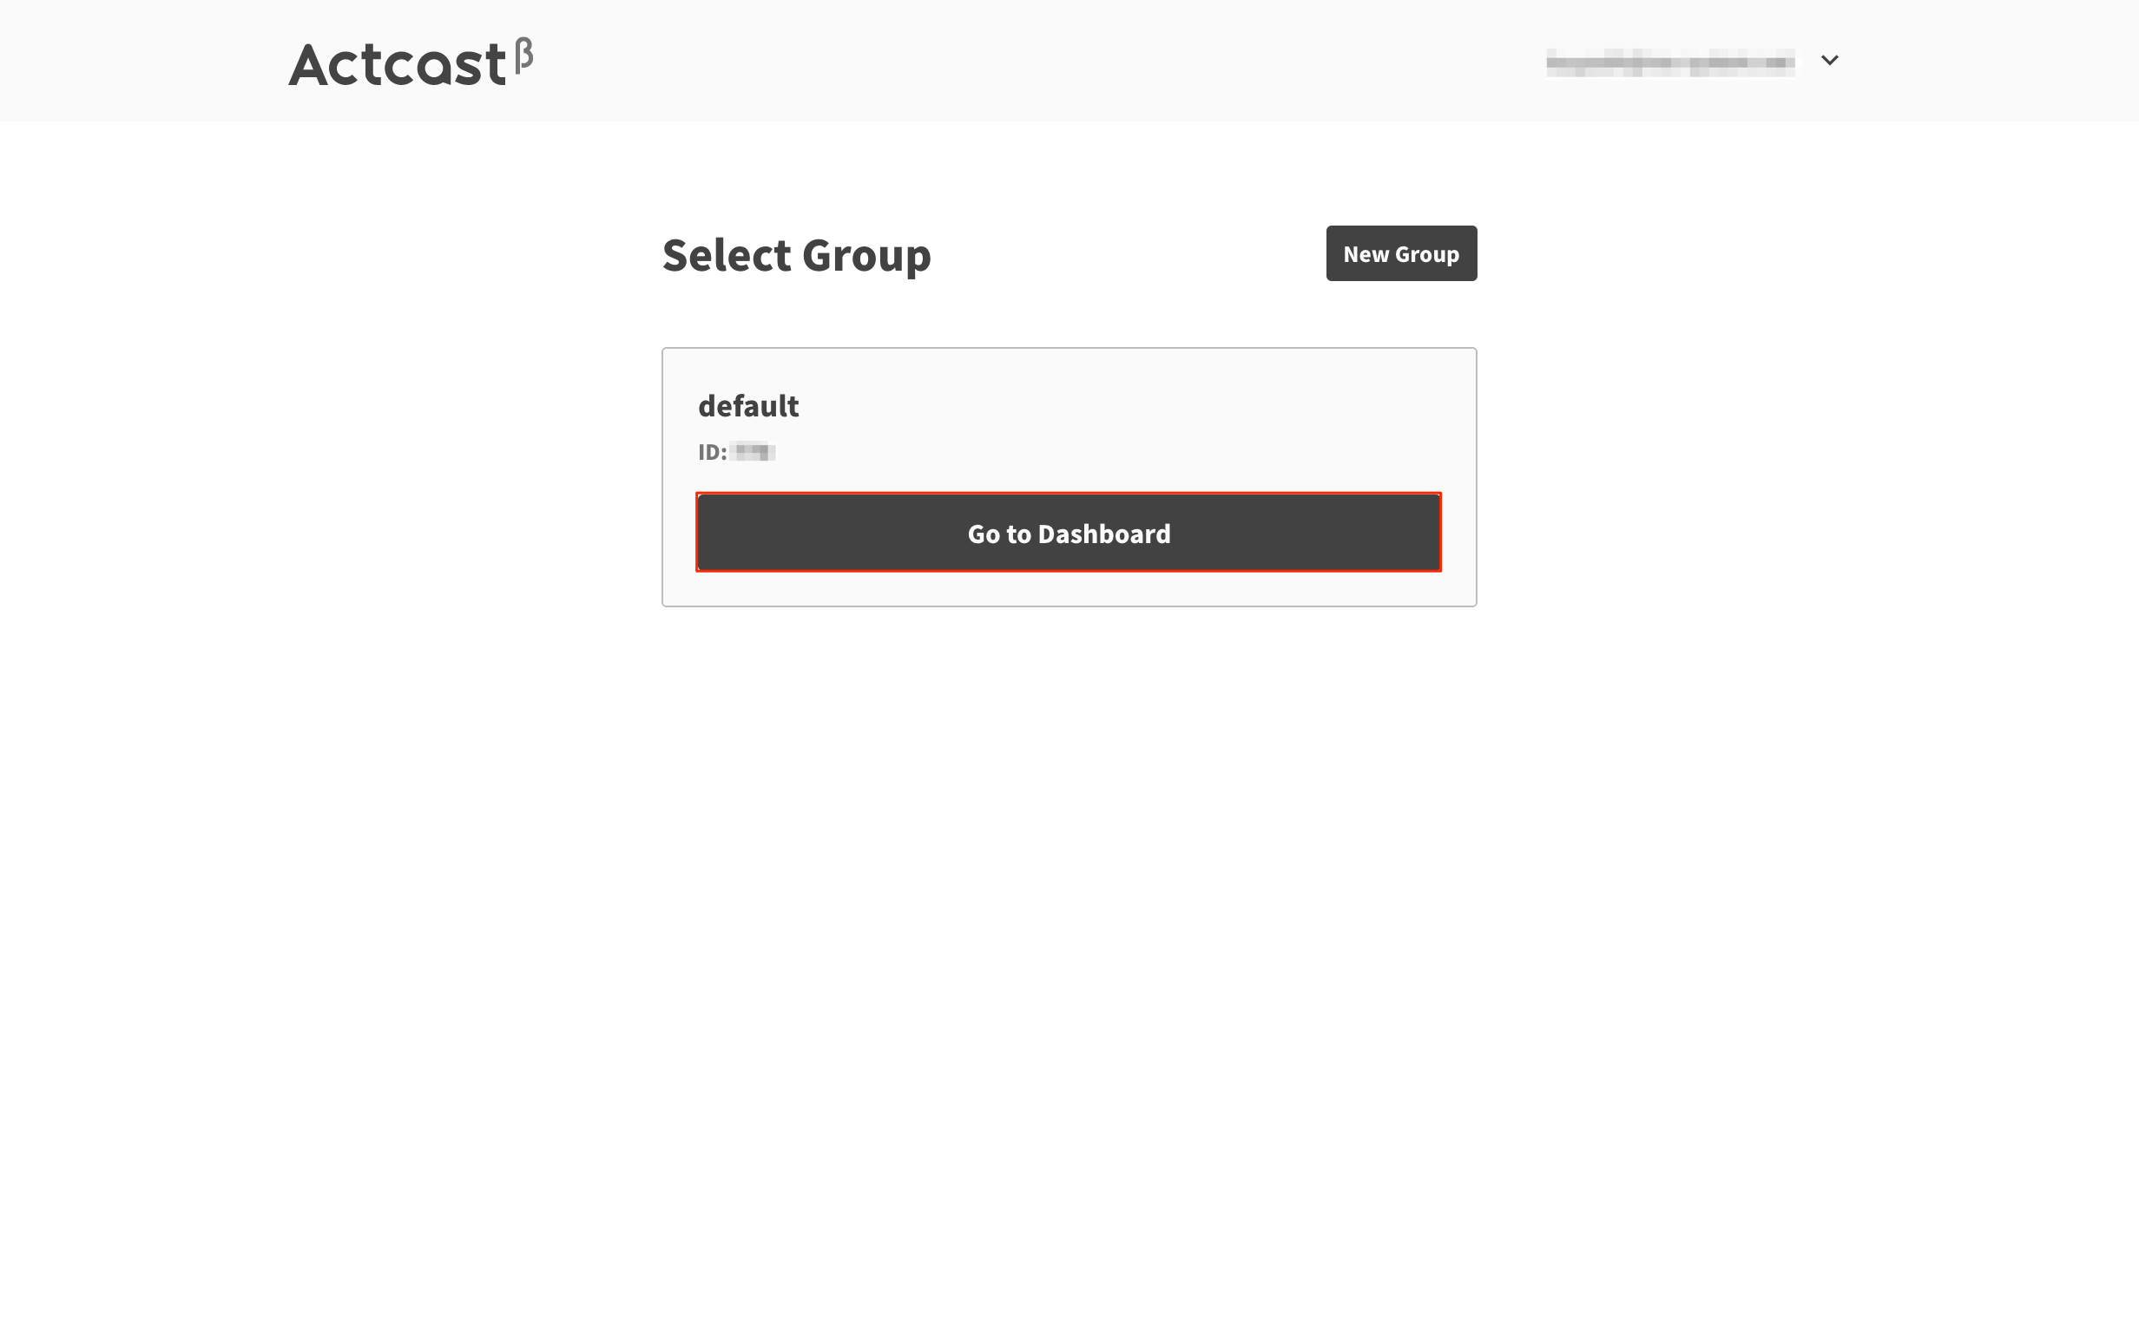
Task: Click the down arrow next to the account name
Action: (x=1829, y=61)
